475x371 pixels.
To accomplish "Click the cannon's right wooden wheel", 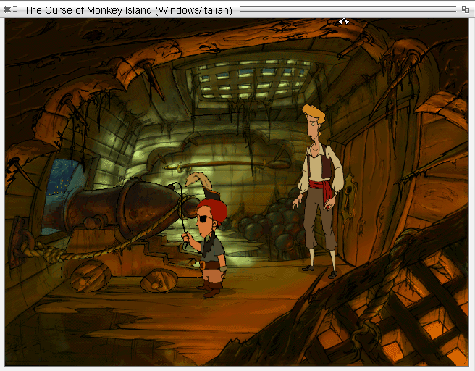I will (159, 281).
